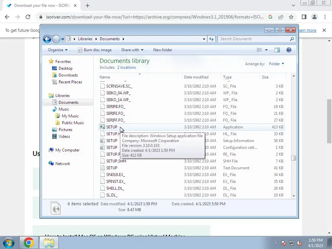Select Libraries in navigation pane
The image size is (332, 249).
coord(63,96)
